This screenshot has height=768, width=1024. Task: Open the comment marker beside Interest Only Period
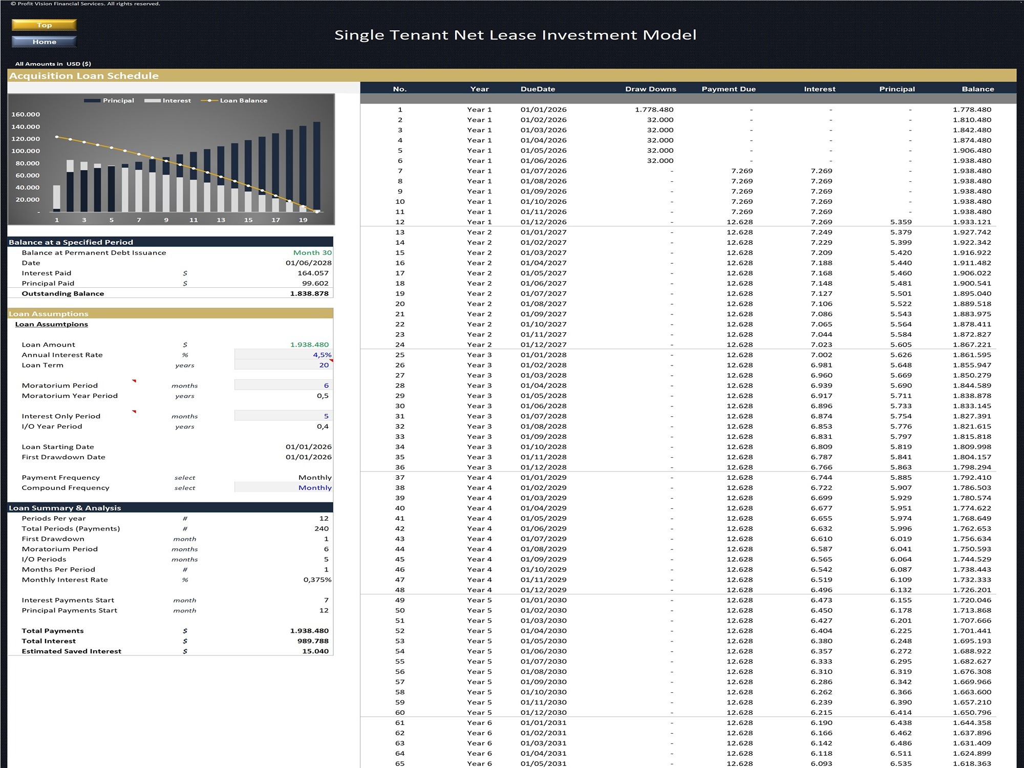tap(134, 412)
